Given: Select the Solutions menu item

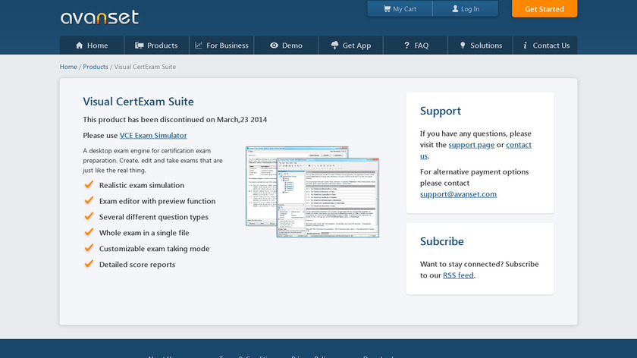Looking at the screenshot, I should [x=480, y=45].
